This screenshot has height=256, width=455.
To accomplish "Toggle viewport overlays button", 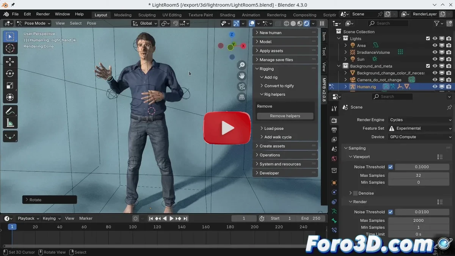I will (x=252, y=24).
